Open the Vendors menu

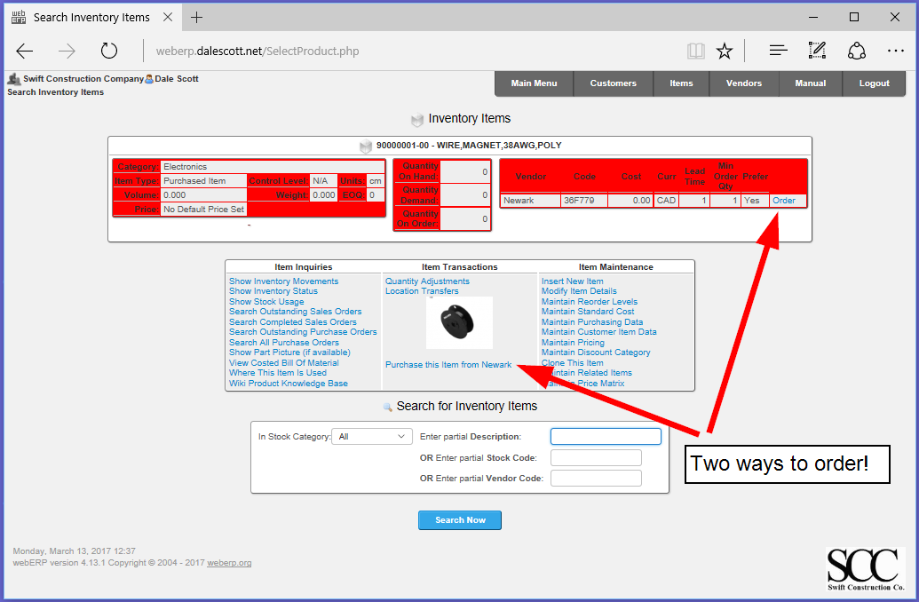[x=744, y=83]
